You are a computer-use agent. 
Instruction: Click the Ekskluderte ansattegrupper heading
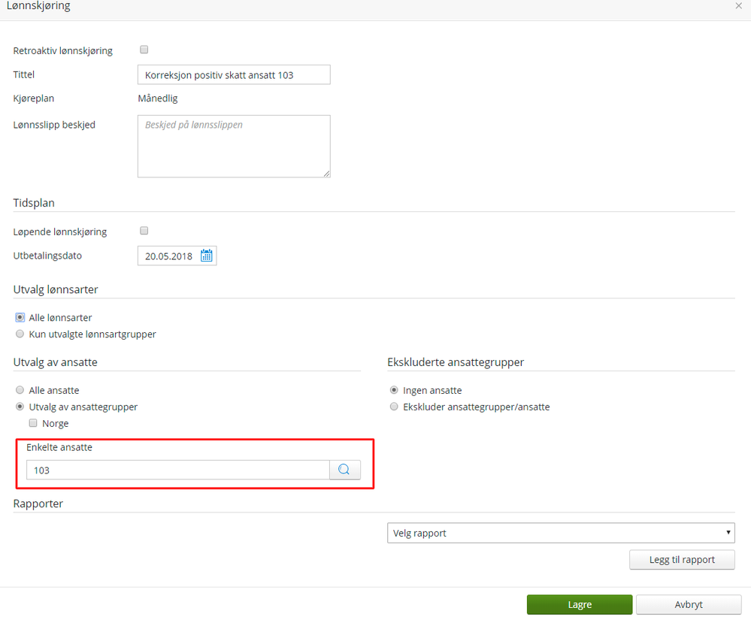click(x=456, y=362)
